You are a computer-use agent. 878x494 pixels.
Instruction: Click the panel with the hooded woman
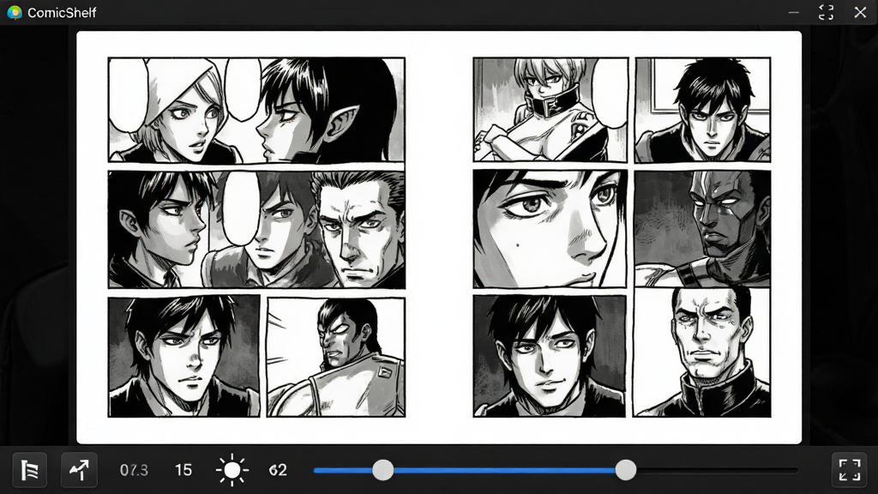click(256, 110)
